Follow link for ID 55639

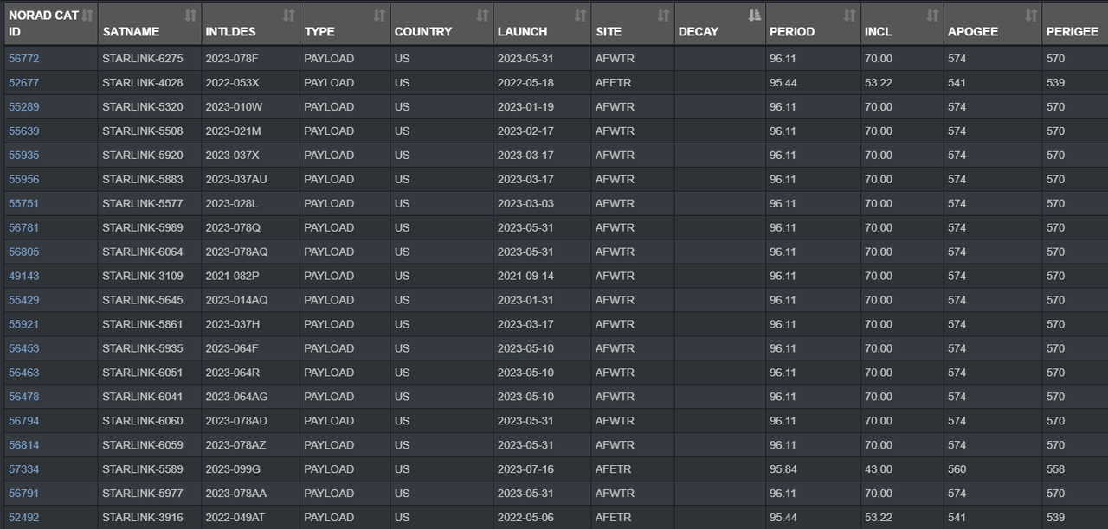(23, 131)
